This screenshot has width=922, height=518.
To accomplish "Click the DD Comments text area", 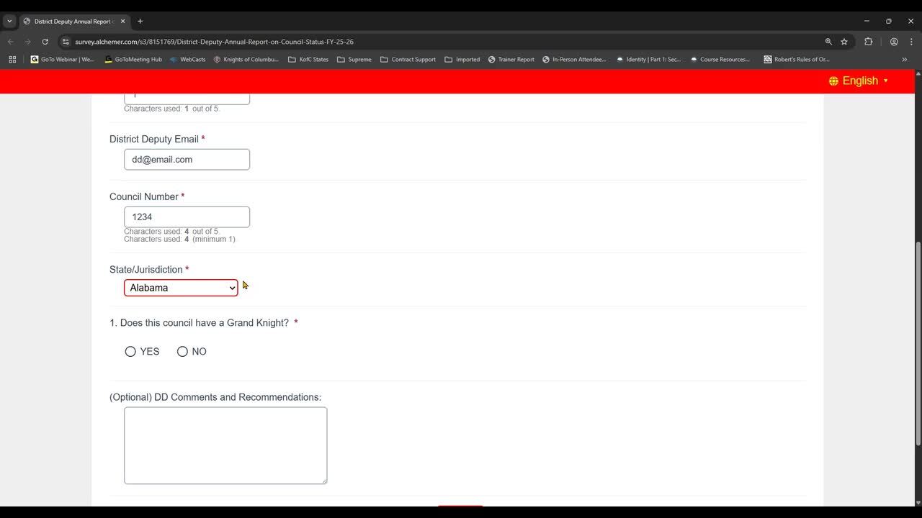I will tap(225, 445).
